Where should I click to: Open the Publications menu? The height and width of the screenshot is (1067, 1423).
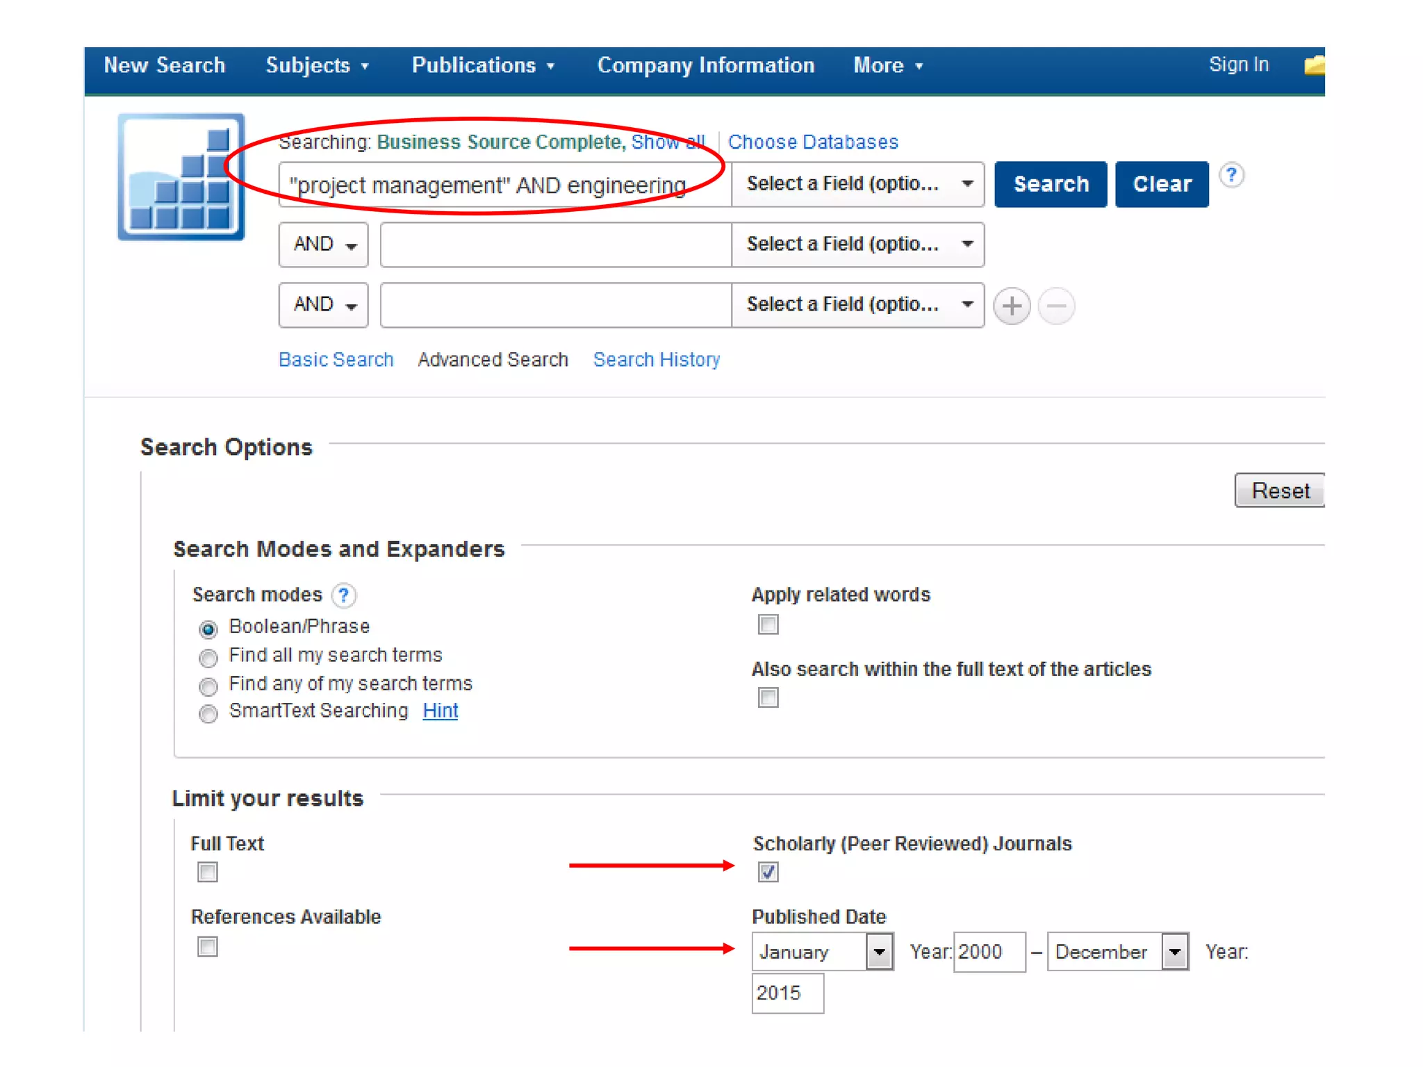tap(483, 65)
